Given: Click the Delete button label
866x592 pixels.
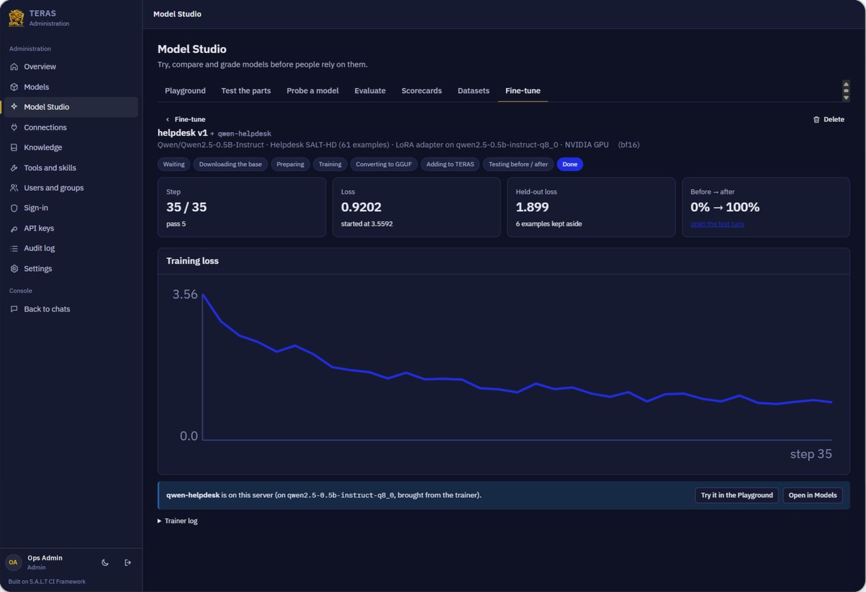Looking at the screenshot, I should [834, 120].
